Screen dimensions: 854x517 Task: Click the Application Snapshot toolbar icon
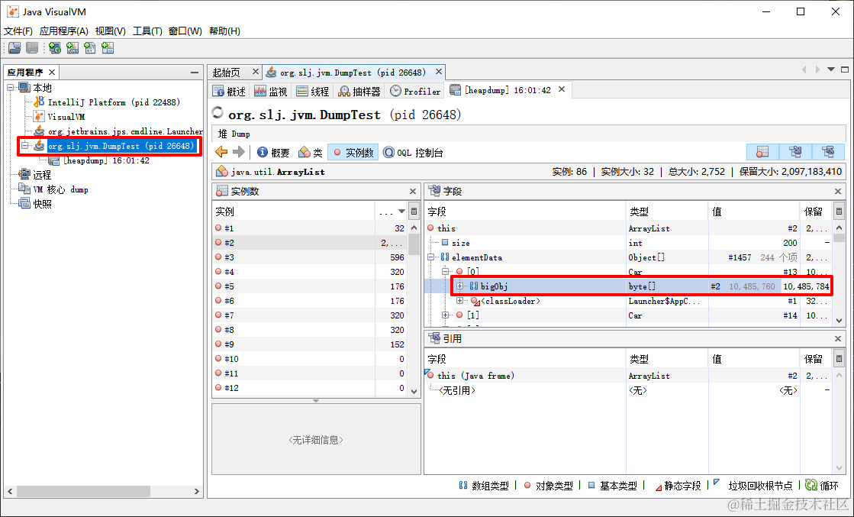click(x=108, y=48)
